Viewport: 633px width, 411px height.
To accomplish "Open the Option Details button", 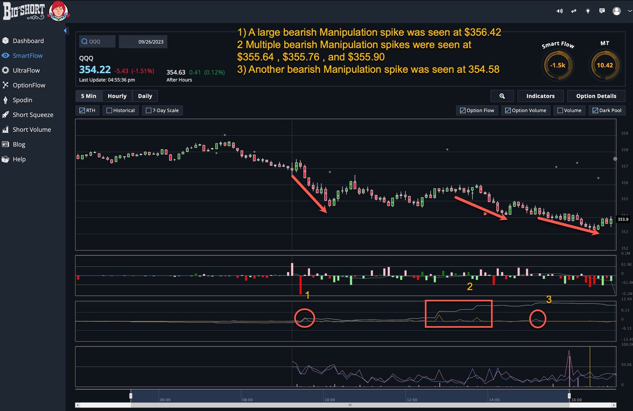I will click(596, 96).
